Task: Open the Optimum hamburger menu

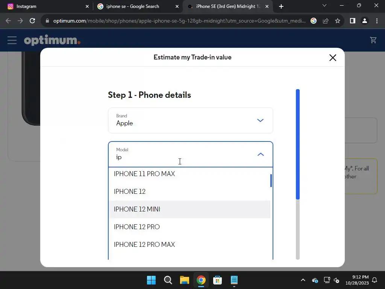Action: (x=12, y=40)
